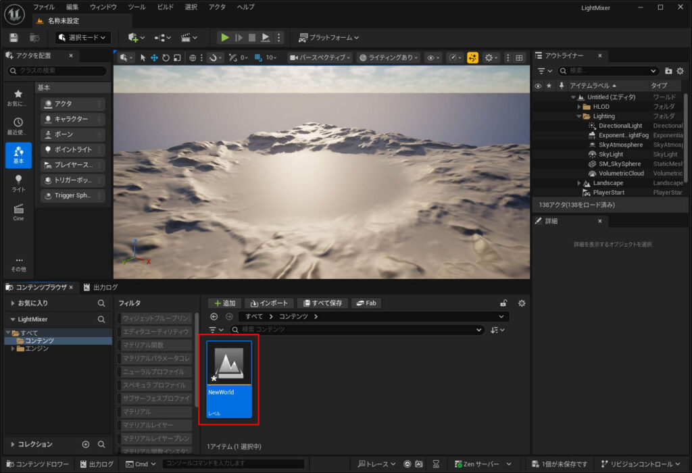Open Content Browser settings gear icon
692x473 pixels.
(x=521, y=303)
